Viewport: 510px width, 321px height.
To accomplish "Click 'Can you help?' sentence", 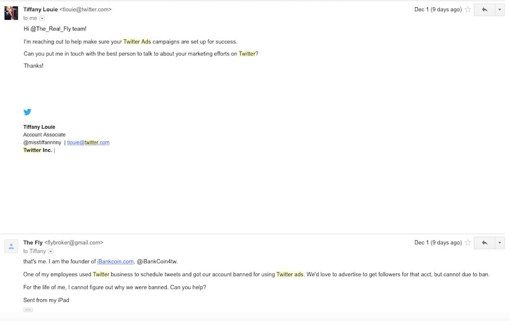I will (188, 287).
